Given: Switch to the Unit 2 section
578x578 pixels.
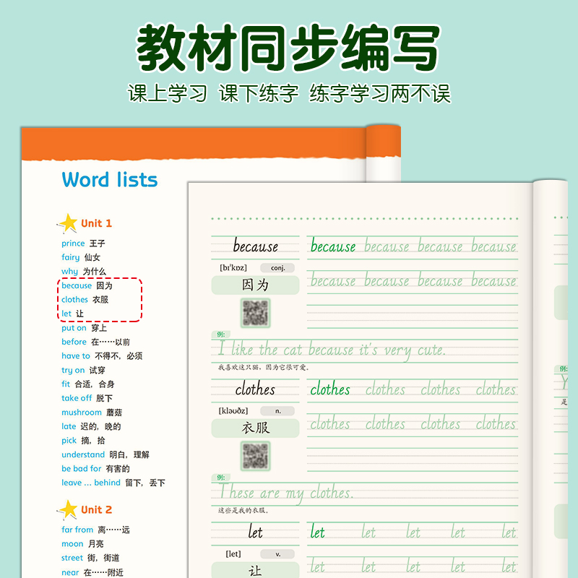Looking at the screenshot, I should coord(95,509).
